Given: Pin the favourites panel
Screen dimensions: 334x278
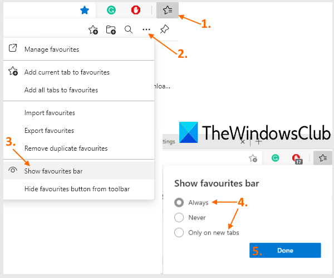Looking at the screenshot, I should tap(164, 29).
